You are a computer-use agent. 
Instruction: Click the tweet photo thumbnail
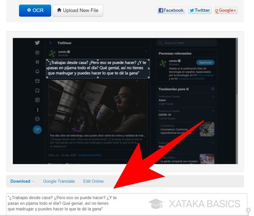click(97, 106)
